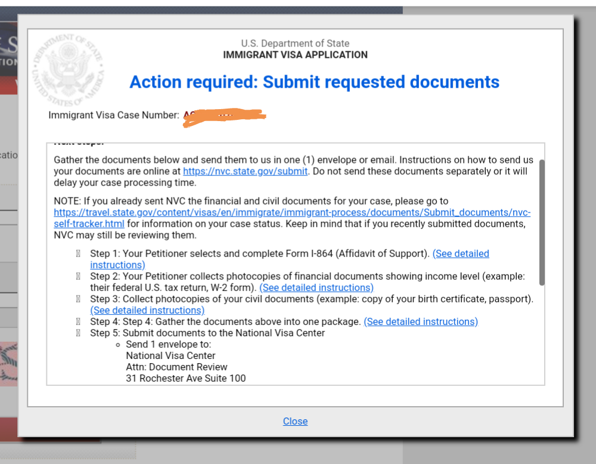Open Step 2 See detailed instructions link
The image size is (596, 464).
pos(316,288)
